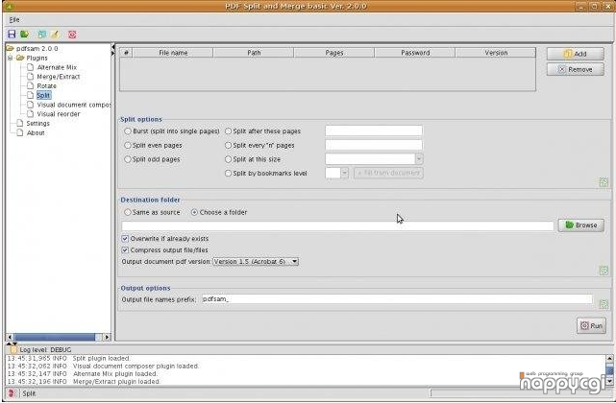Viewport: 616px width, 403px height.
Task: Select Split at this size option
Action: 228,159
